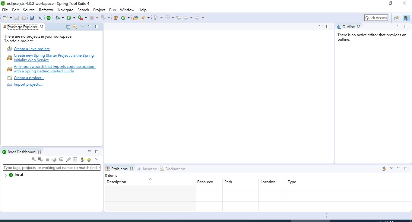Image resolution: width=412 pixels, height=222 pixels.
Task: Click the Next Annotation toolbar icon
Action: point(156,18)
